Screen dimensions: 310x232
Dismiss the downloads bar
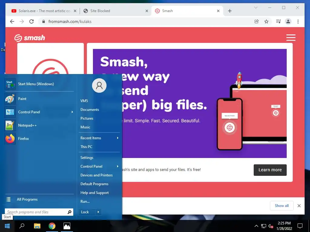click(299, 205)
